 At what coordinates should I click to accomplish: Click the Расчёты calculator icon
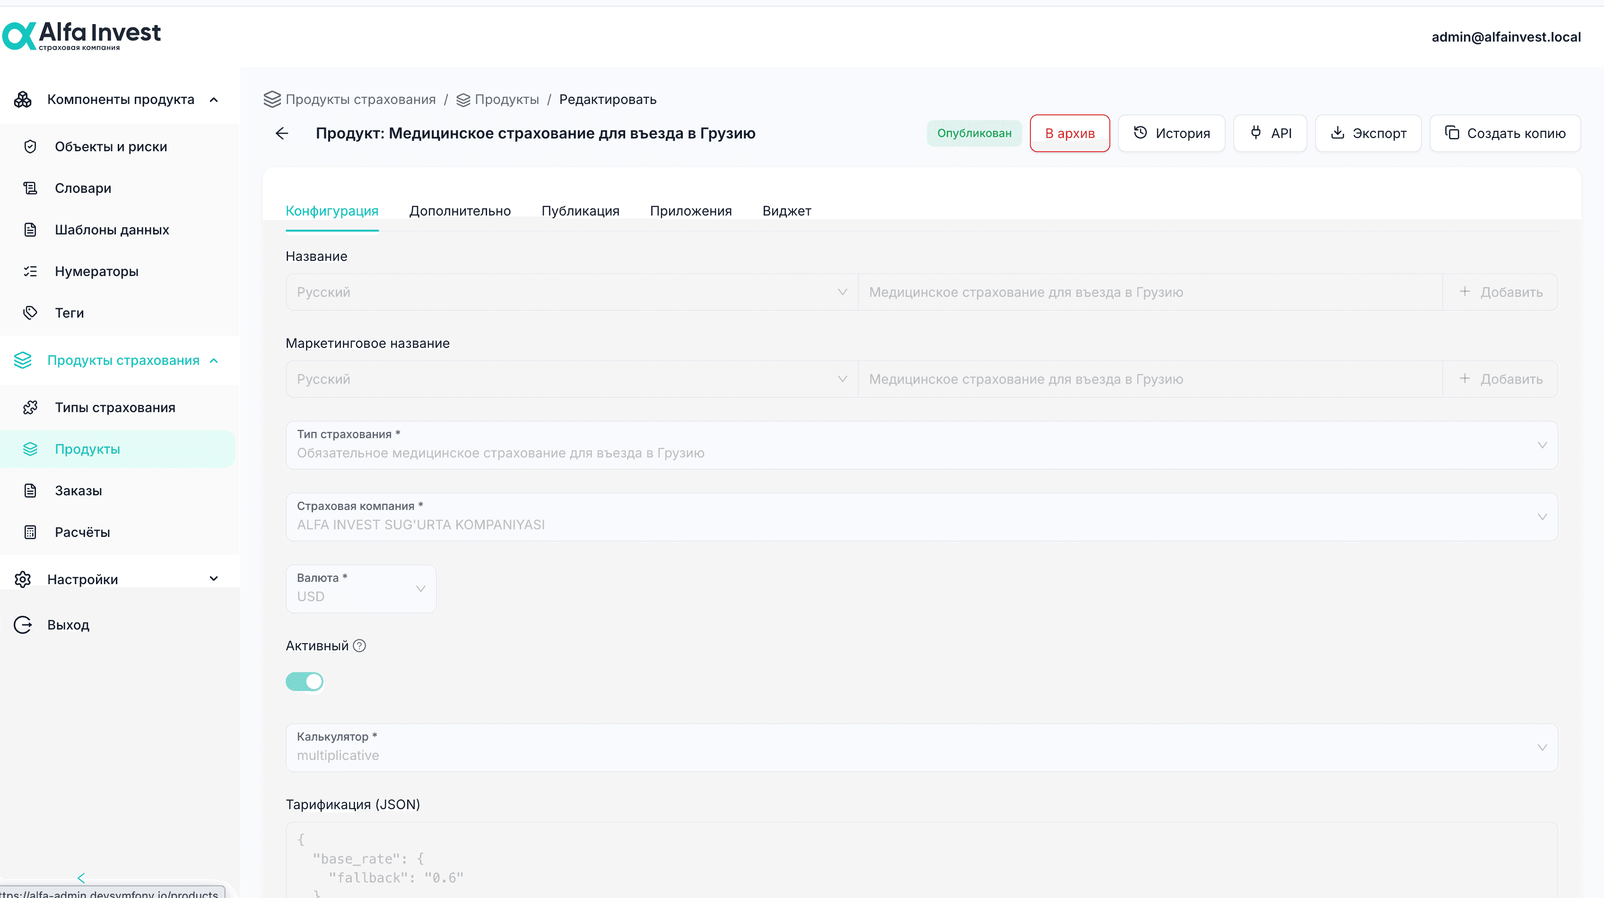[x=30, y=532]
